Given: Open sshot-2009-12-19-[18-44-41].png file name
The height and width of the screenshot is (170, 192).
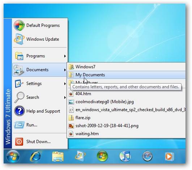Looking at the screenshot, I should (107, 126).
